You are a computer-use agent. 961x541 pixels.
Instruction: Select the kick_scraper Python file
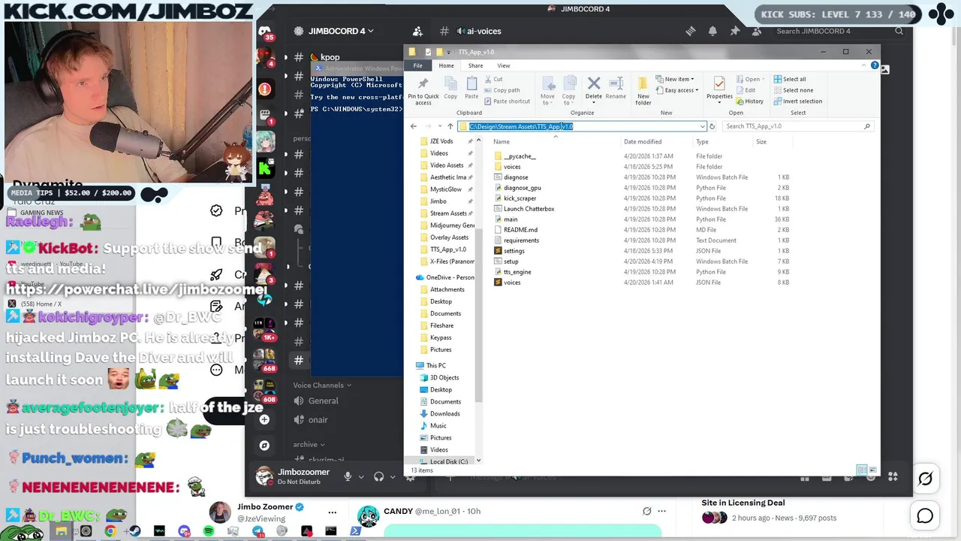(x=520, y=198)
